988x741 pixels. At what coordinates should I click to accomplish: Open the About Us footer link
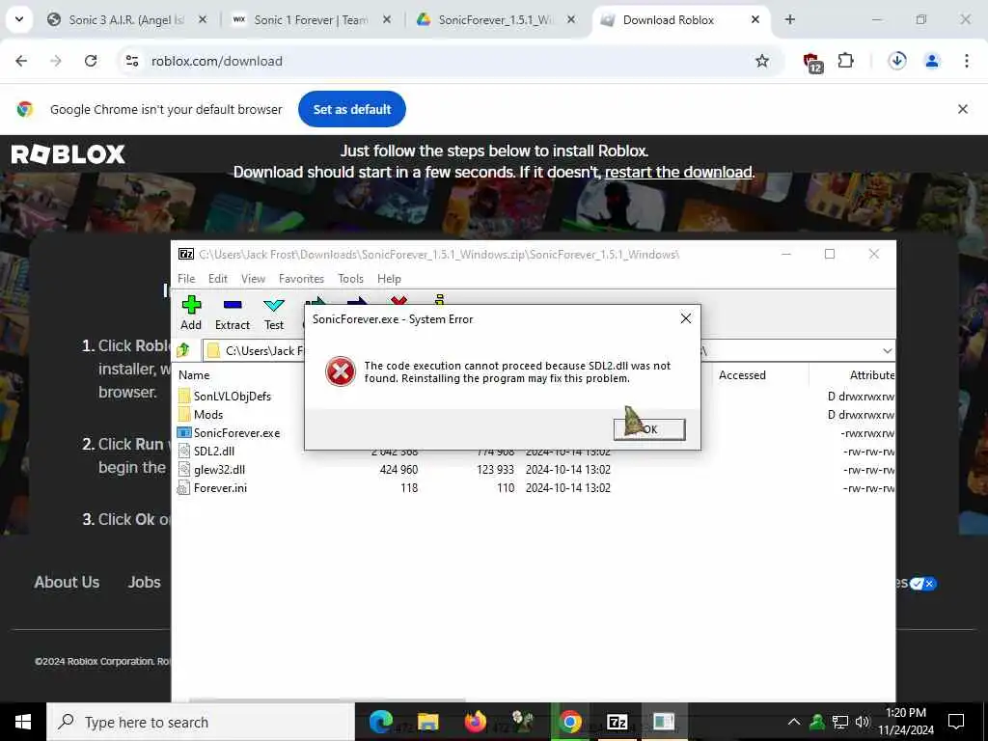click(x=67, y=582)
